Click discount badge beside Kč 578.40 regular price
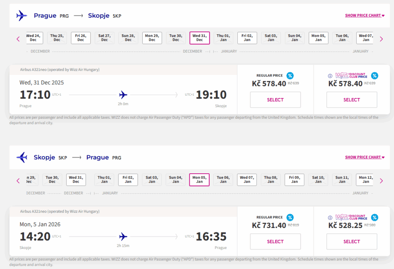 [290, 76]
